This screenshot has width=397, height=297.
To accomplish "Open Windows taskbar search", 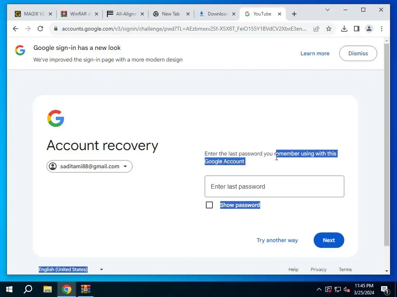I will click(28, 289).
